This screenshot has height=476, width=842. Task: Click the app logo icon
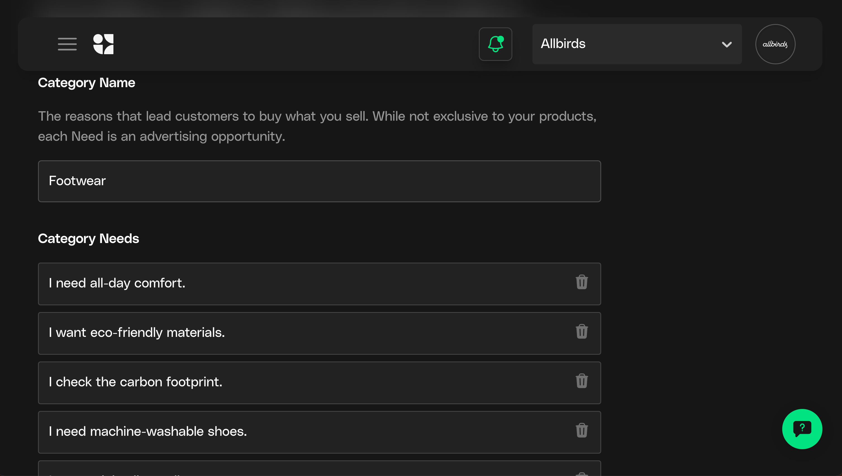click(103, 44)
